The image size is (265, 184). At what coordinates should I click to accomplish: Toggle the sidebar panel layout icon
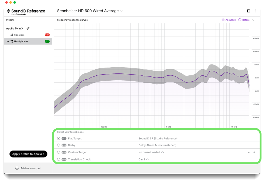[248, 11]
